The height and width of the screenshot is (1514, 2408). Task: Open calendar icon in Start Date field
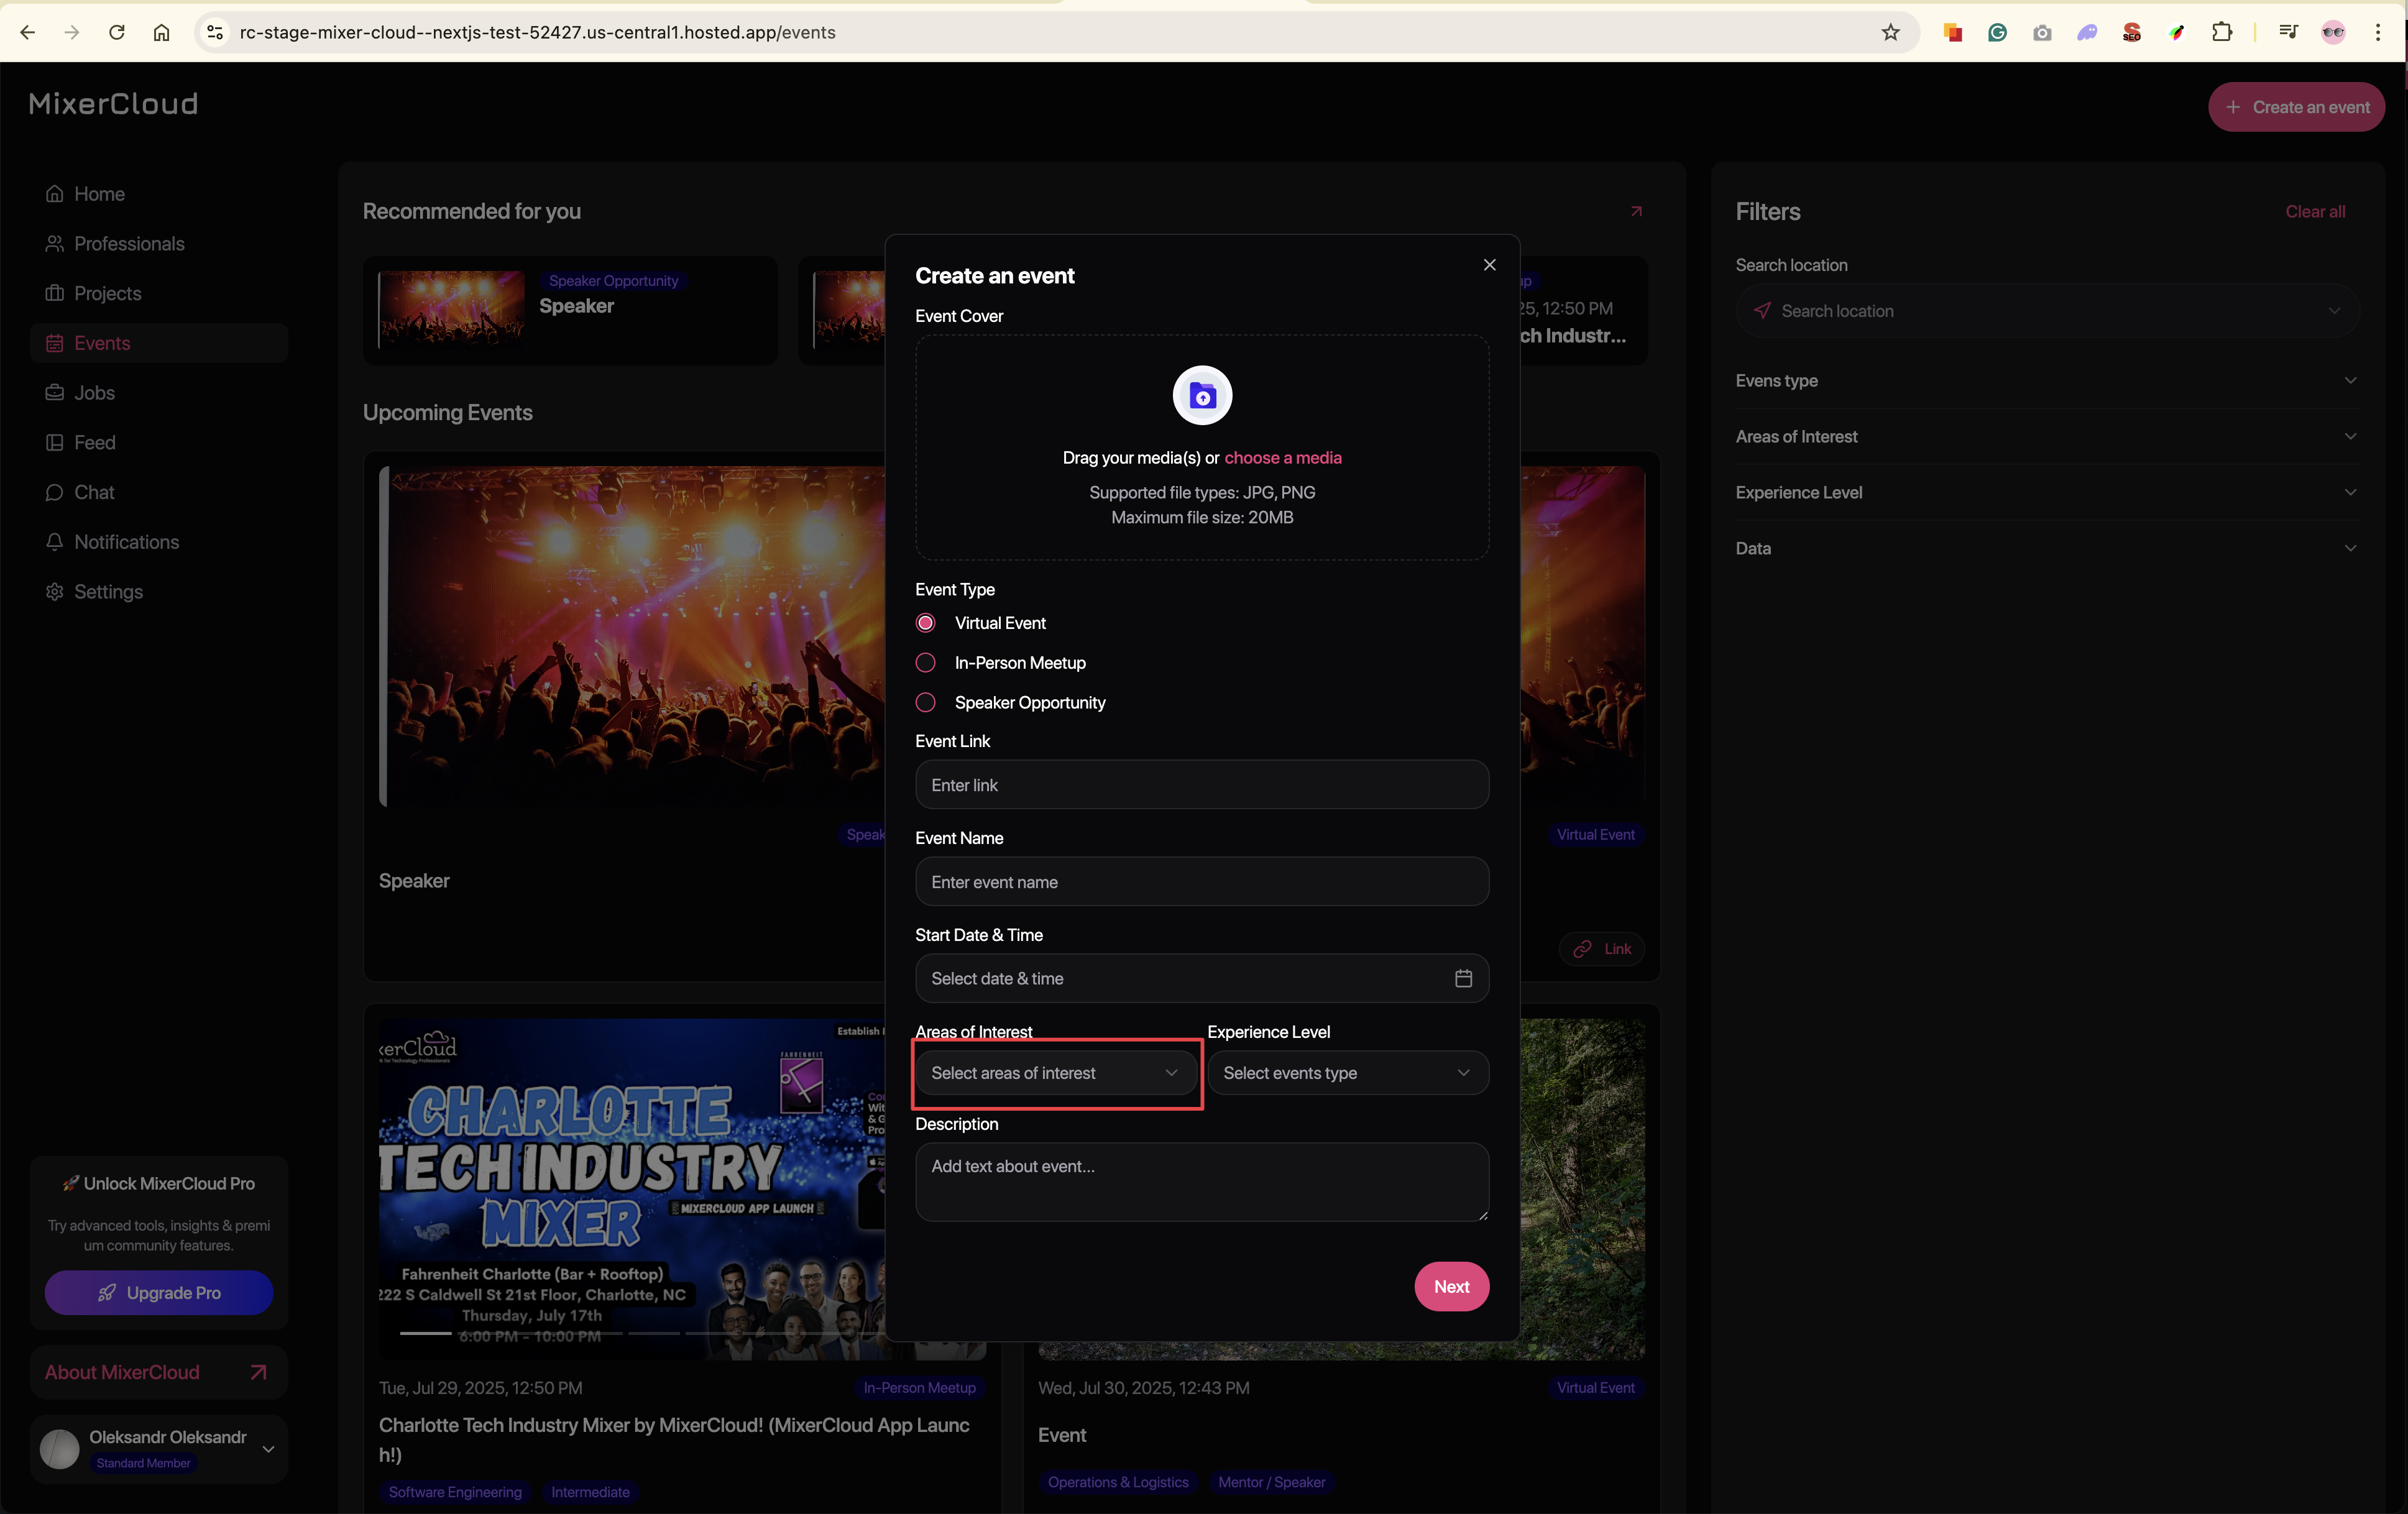click(1463, 978)
